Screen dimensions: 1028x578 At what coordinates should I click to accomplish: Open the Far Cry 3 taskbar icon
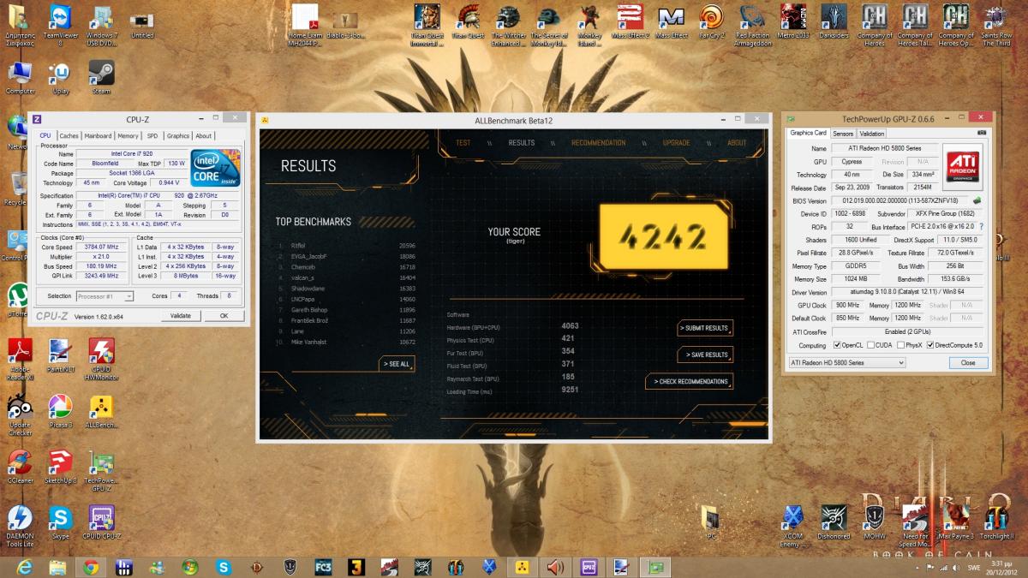click(x=324, y=566)
